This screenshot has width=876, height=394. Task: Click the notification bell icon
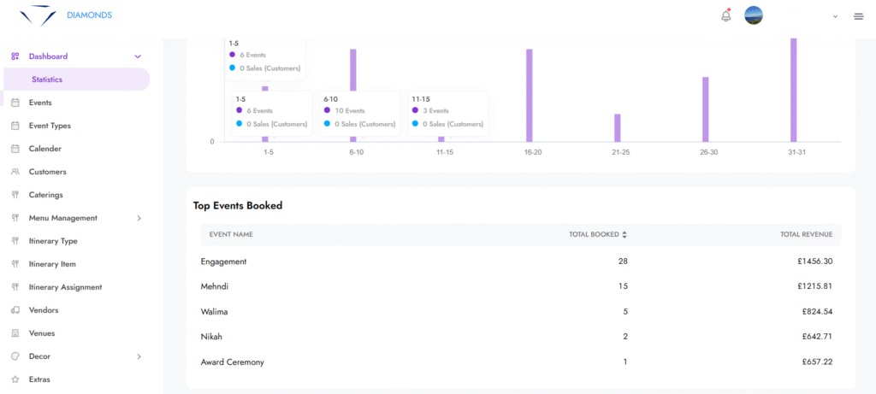tap(726, 15)
